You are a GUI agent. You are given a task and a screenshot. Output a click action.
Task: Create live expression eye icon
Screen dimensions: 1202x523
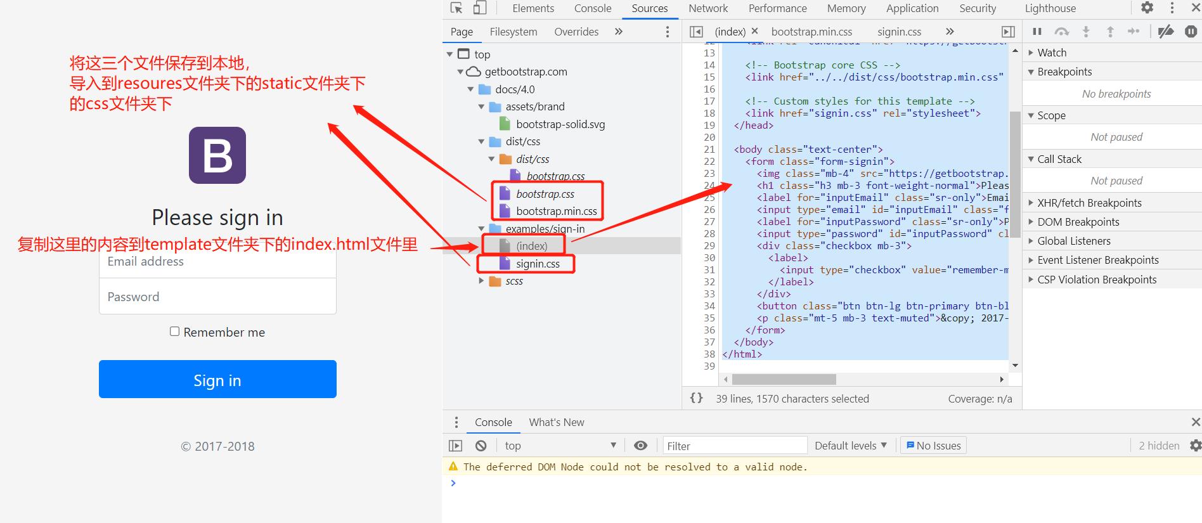tap(641, 446)
